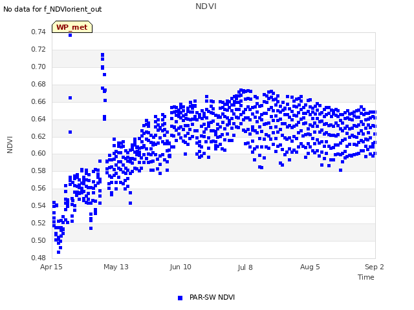The width and height of the screenshot is (414, 310).
Task: Click the WP_met annotation label
Action: (72, 27)
